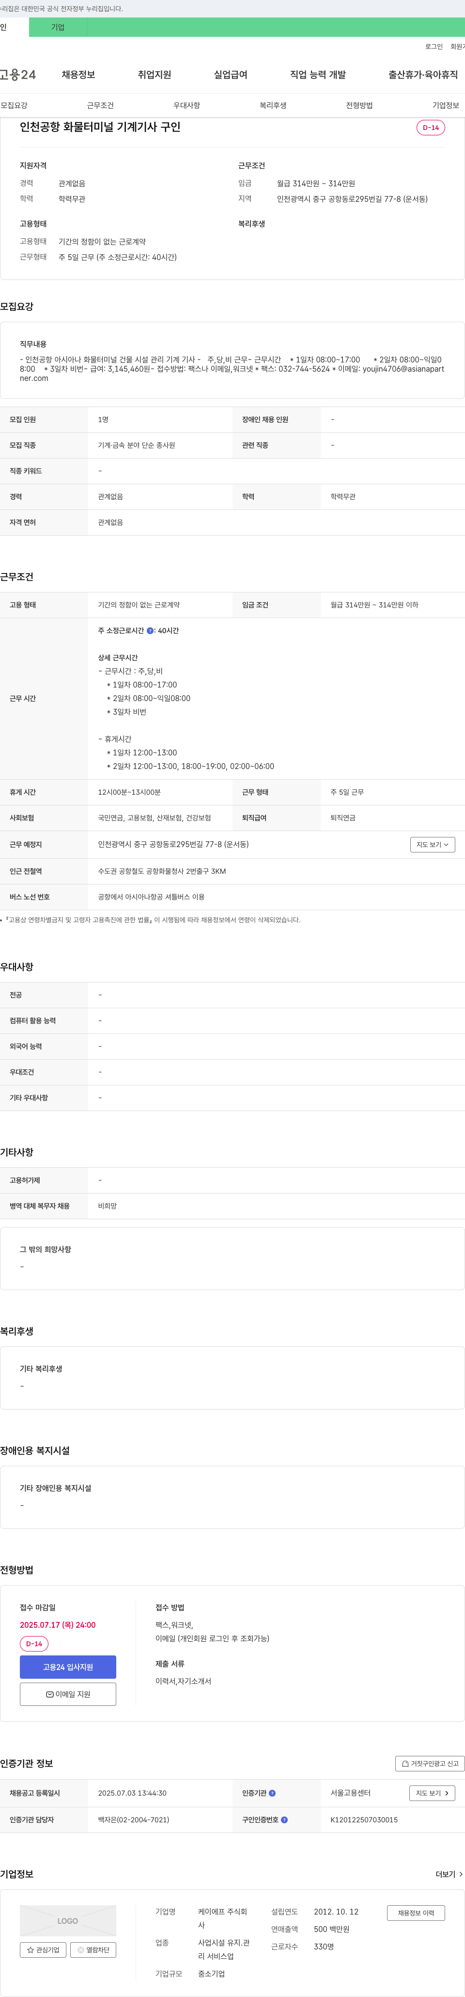Click the K120122507030015 certification number
This screenshot has width=465, height=1997.
point(364,1819)
